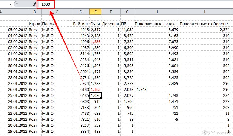Select column D header
The image size is (233, 136).
tap(81, 12)
